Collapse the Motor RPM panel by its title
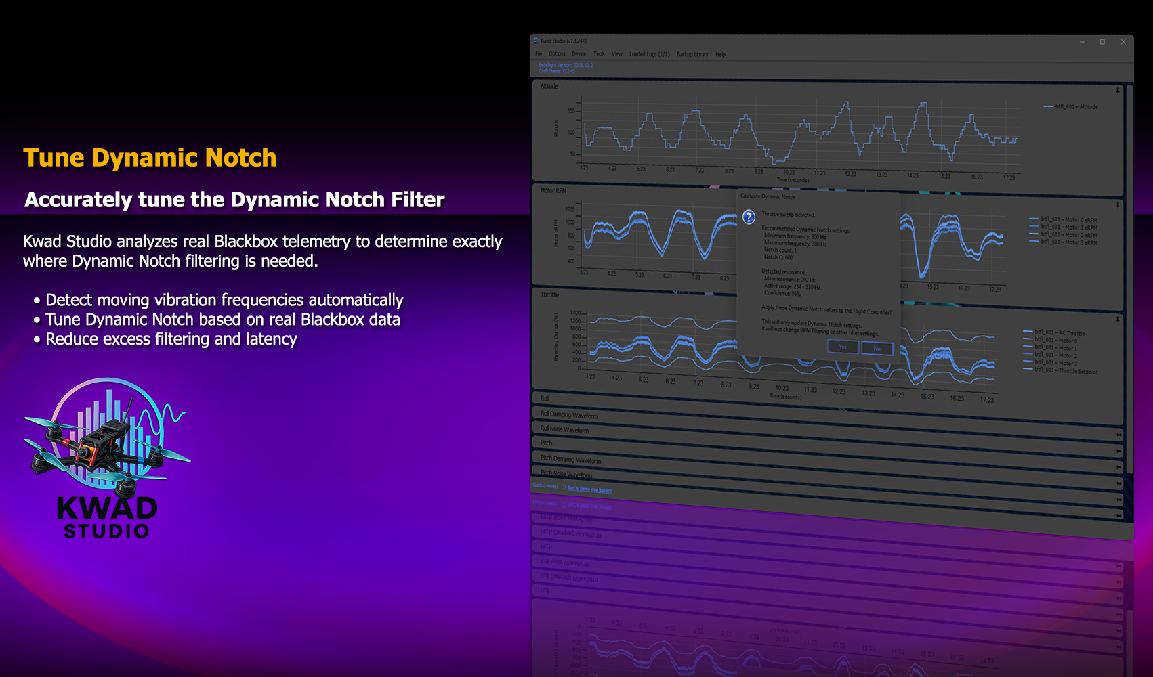Image resolution: width=1153 pixels, height=677 pixels. coord(553,190)
